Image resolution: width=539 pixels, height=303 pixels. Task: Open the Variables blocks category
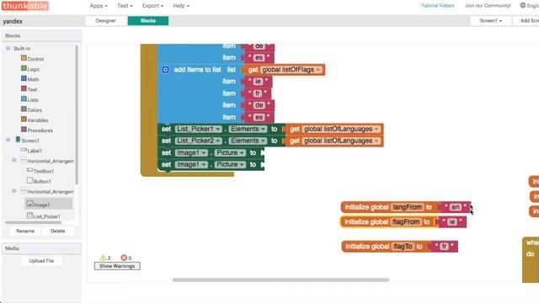(x=35, y=120)
